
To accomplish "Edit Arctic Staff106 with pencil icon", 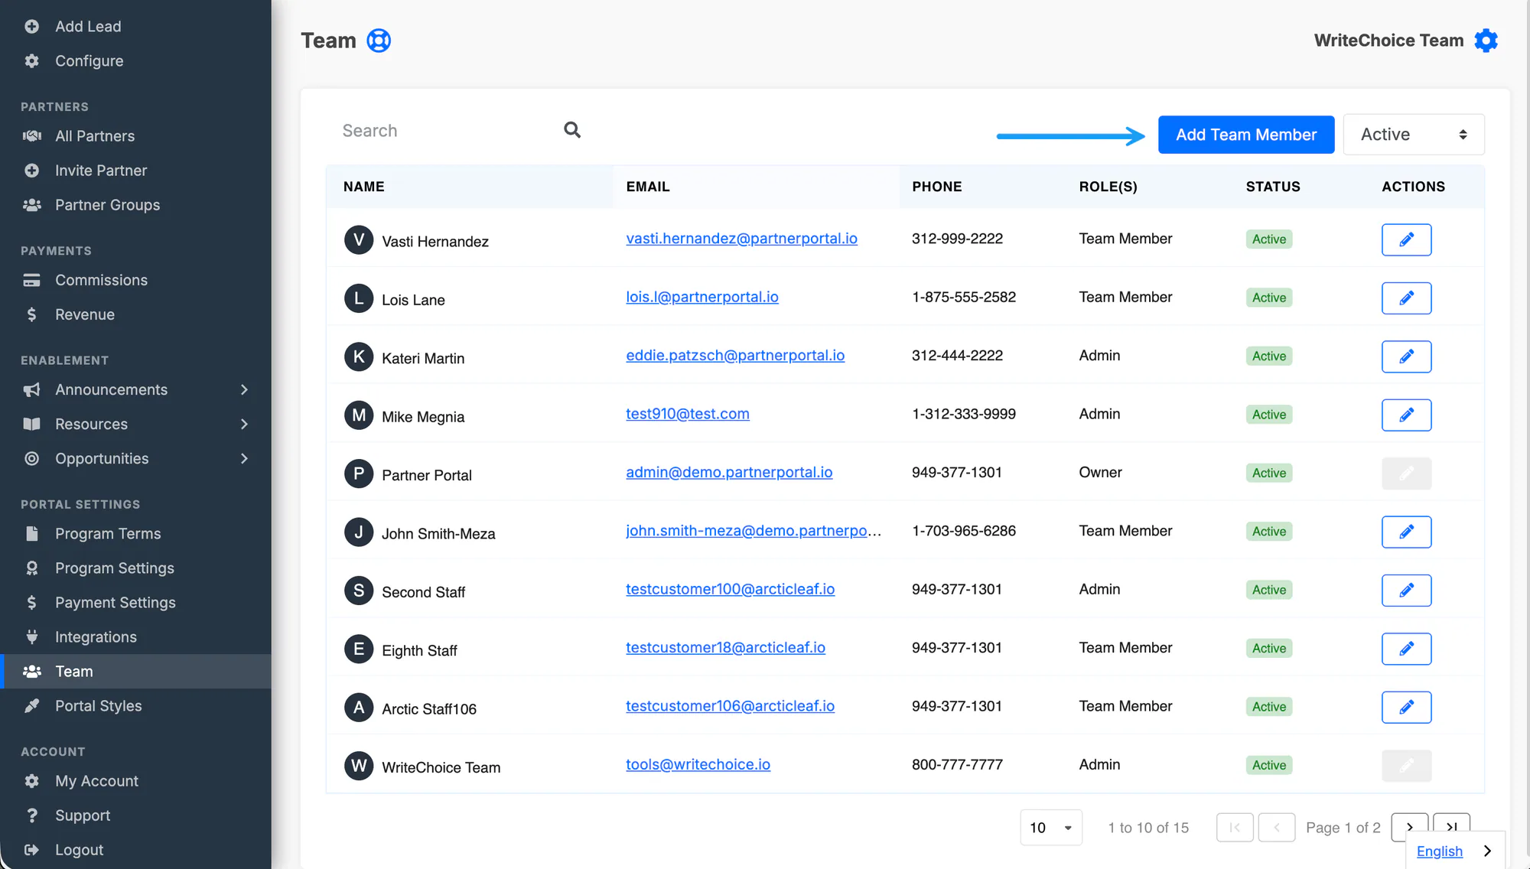I will pos(1406,707).
